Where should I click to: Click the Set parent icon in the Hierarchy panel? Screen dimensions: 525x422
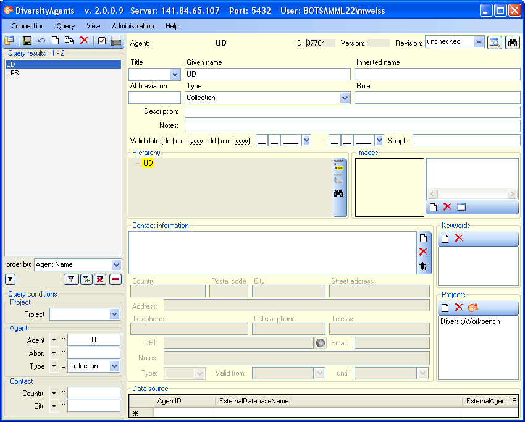pos(338,166)
